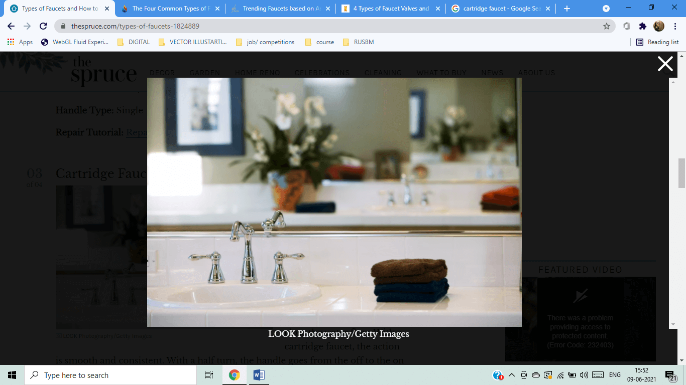Click the page vertical scrollbar thumb
The height and width of the screenshot is (385, 686).
point(682,173)
